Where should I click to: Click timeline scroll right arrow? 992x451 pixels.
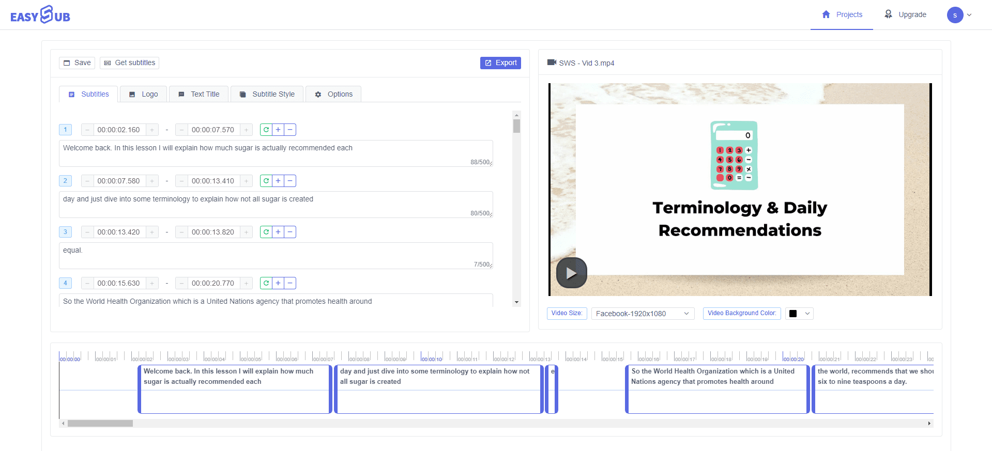coord(929,423)
